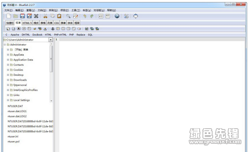Click the Replace snippets menu
The image size is (250, 152).
click(x=81, y=34)
